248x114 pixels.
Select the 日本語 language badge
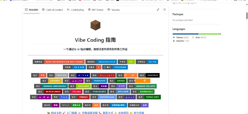coord(100,86)
